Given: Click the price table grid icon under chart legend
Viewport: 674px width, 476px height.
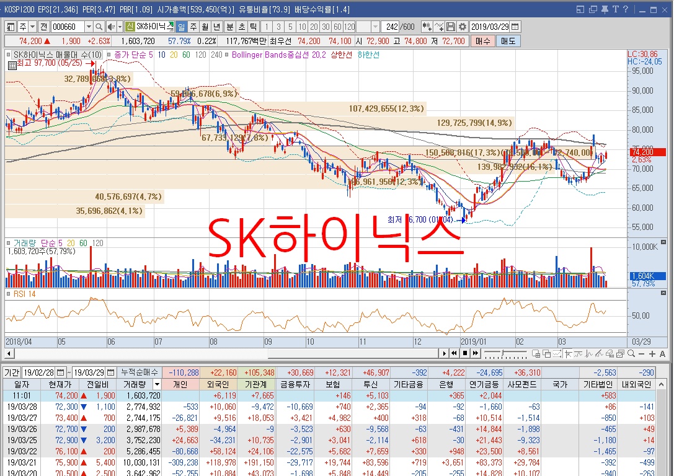Looking at the screenshot, I should coord(12,65).
